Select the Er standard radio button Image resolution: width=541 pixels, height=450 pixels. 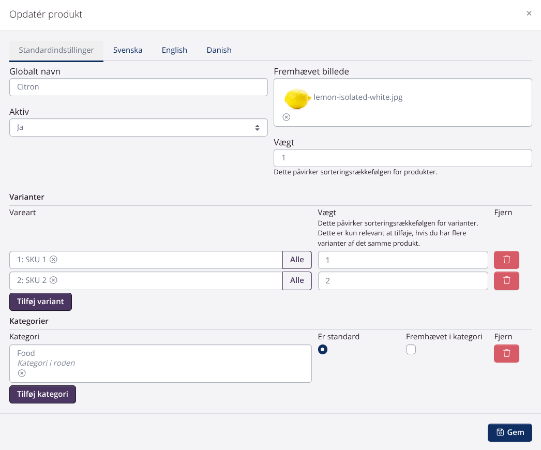(x=323, y=350)
